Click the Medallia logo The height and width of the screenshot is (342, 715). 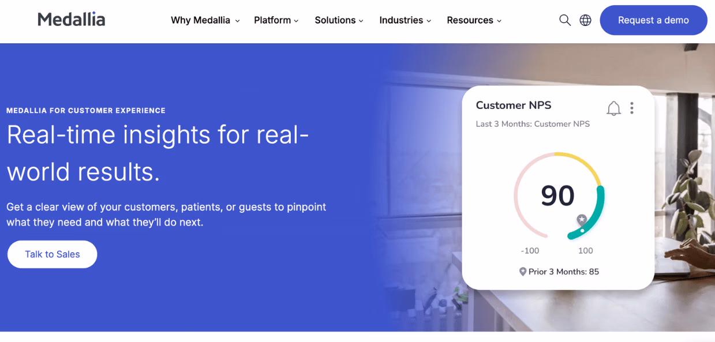point(71,18)
